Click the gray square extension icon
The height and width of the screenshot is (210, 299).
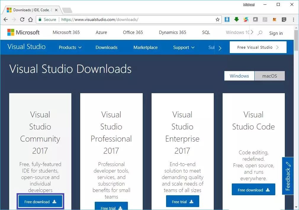(255, 19)
